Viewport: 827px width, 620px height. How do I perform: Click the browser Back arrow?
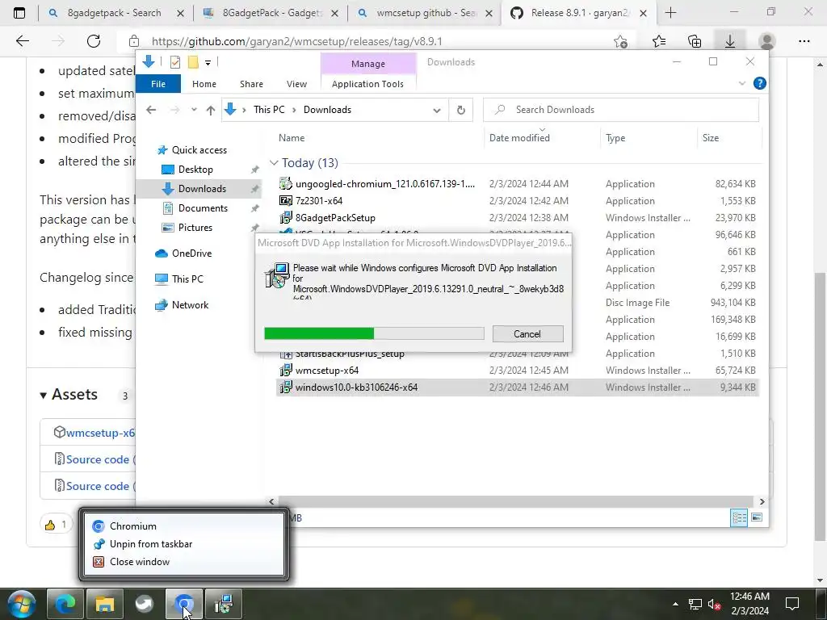tap(22, 41)
